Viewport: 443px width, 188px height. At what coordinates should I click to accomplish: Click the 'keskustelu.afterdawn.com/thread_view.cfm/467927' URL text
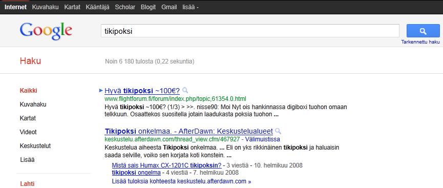click(172, 139)
